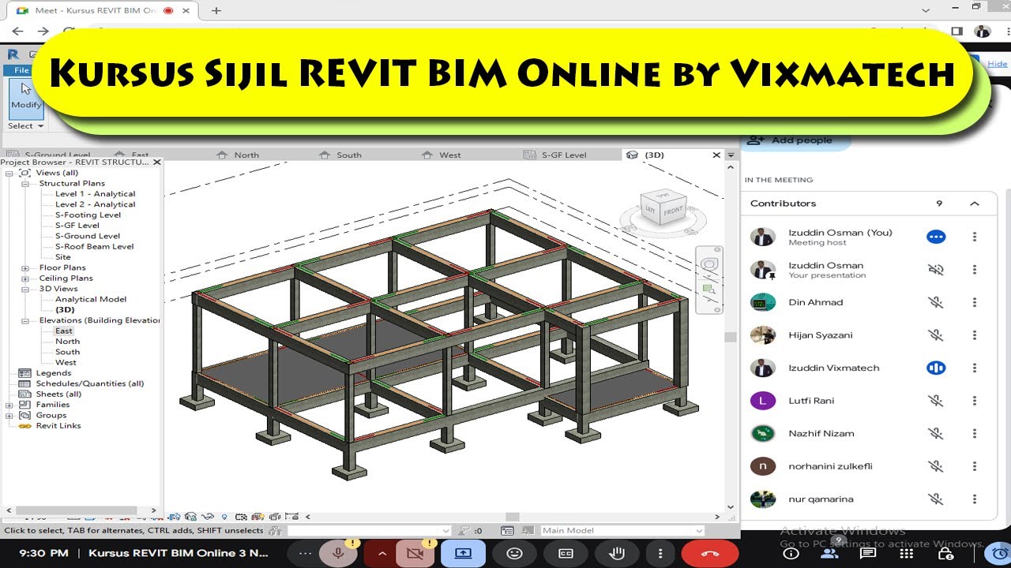1011x568 pixels.
Task: Collapse the 3D Views tree node
Action: point(25,289)
